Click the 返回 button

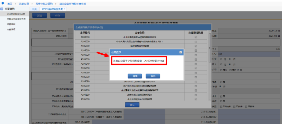tap(40, 15)
